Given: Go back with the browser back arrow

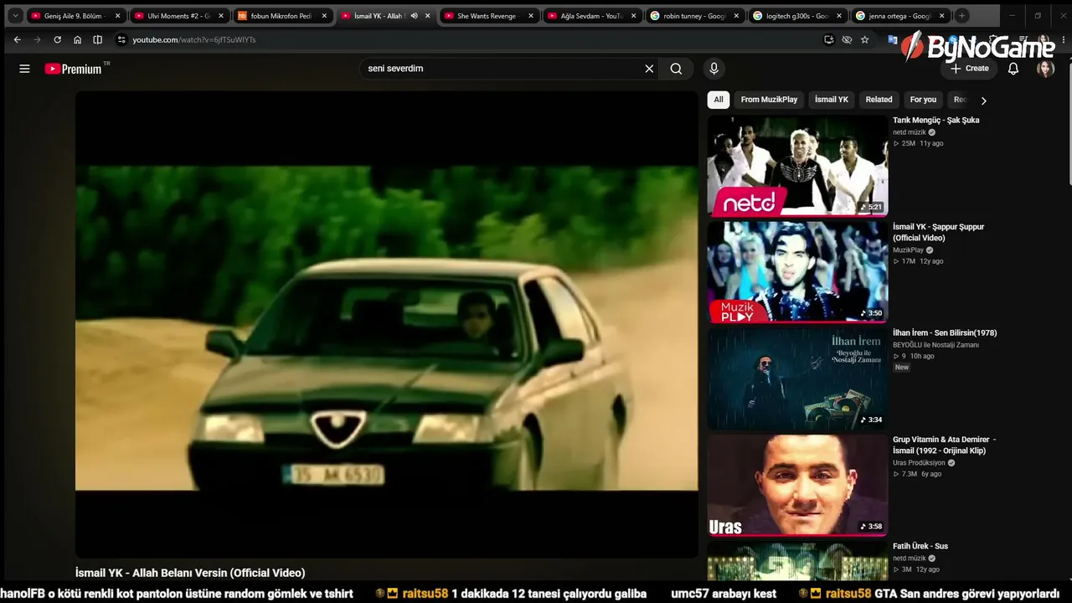Looking at the screenshot, I should pos(17,39).
